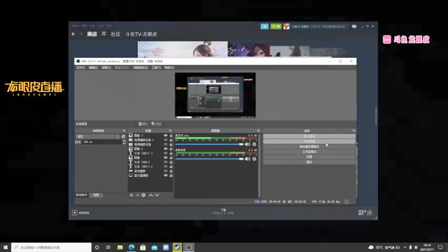Toggle visibility of 显示器捕获 source

(x=166, y=175)
